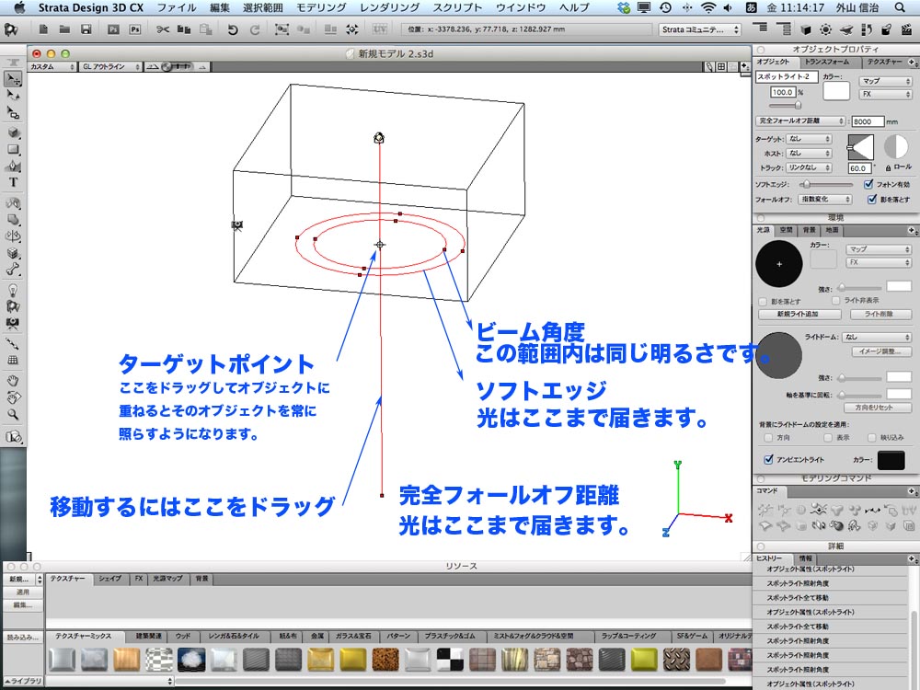Viewport: 920px width, 690px height.
Task: Click the 8000 mm falloff distance field
Action: [x=868, y=121]
